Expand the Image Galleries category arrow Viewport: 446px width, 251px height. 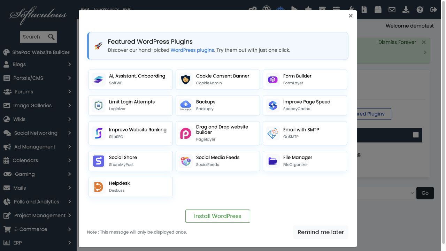tap(70, 105)
